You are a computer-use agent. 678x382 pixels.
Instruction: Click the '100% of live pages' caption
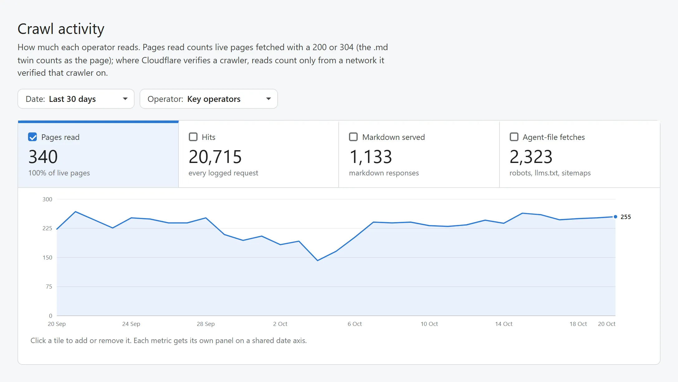pos(59,173)
